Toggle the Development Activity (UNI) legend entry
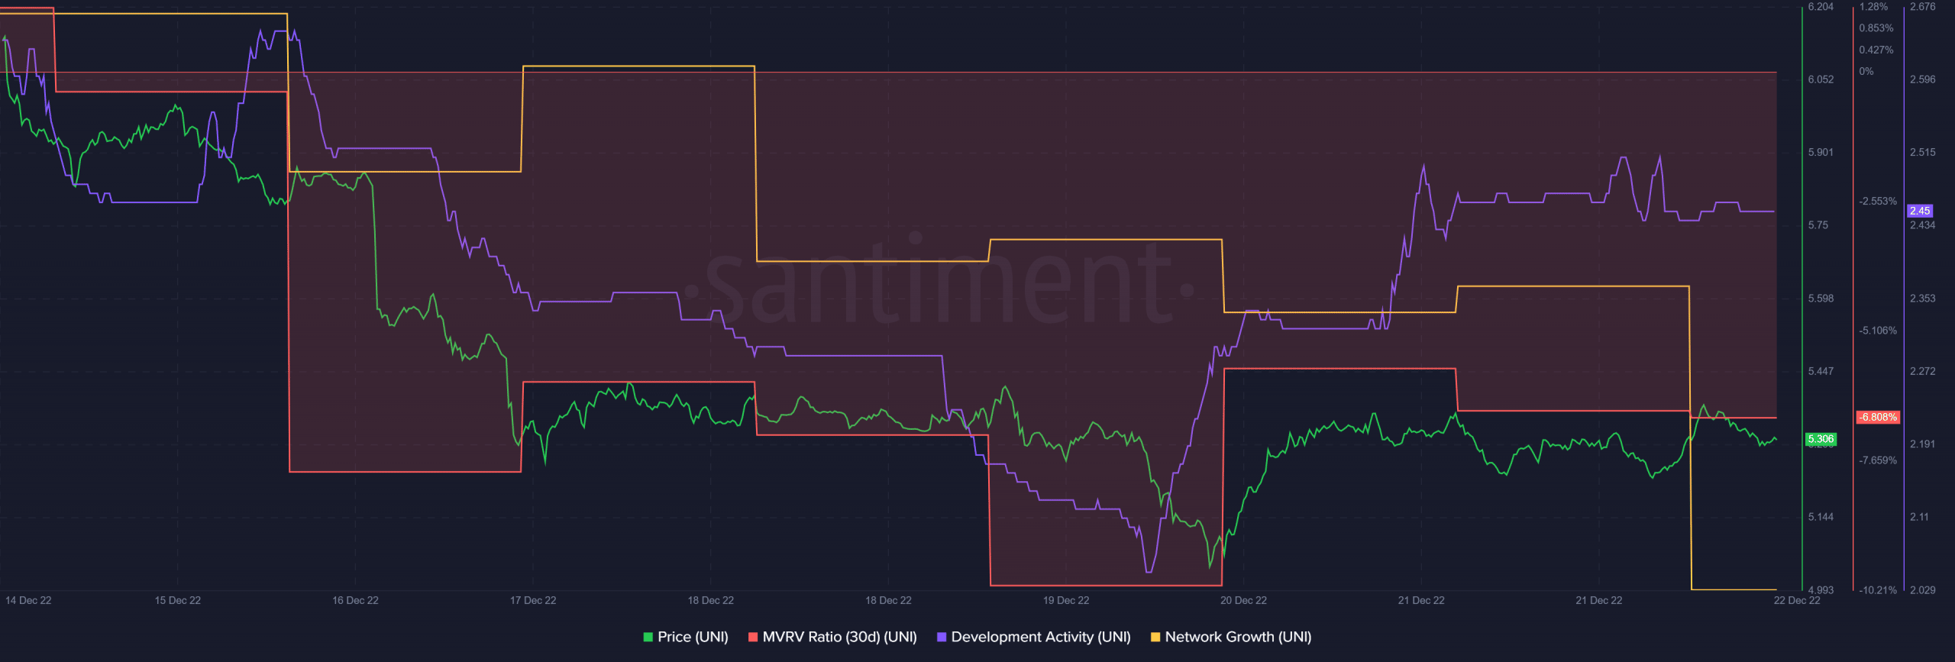Viewport: 1955px width, 662px height. (1033, 637)
